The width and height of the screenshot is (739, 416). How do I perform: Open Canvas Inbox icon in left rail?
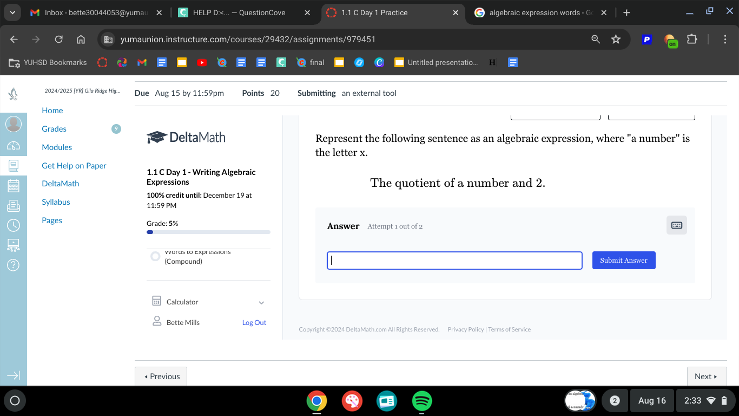tap(14, 205)
